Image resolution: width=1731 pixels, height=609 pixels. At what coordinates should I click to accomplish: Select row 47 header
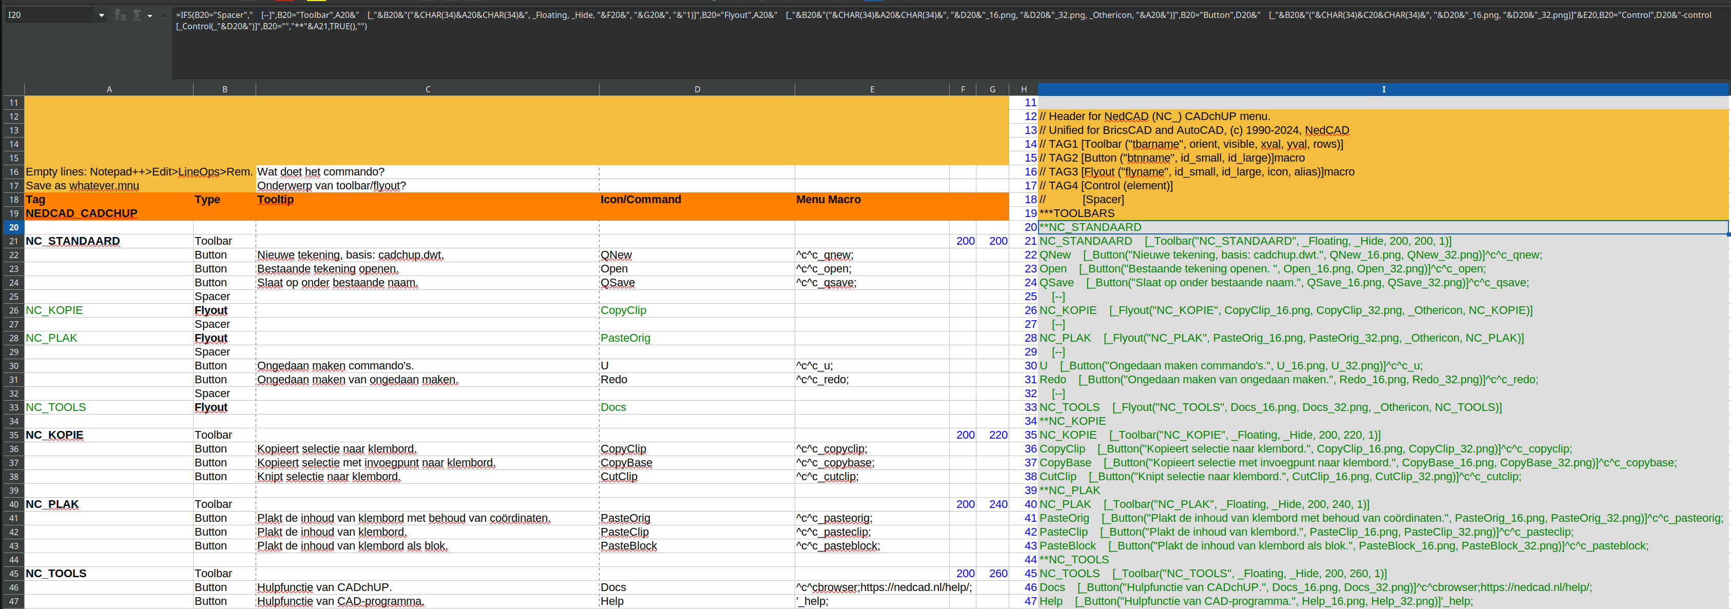(x=13, y=602)
